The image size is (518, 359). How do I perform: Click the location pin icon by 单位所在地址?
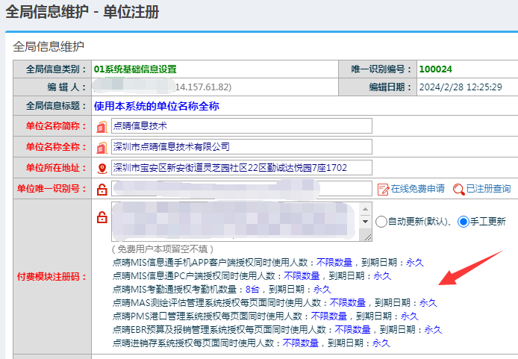point(102,167)
